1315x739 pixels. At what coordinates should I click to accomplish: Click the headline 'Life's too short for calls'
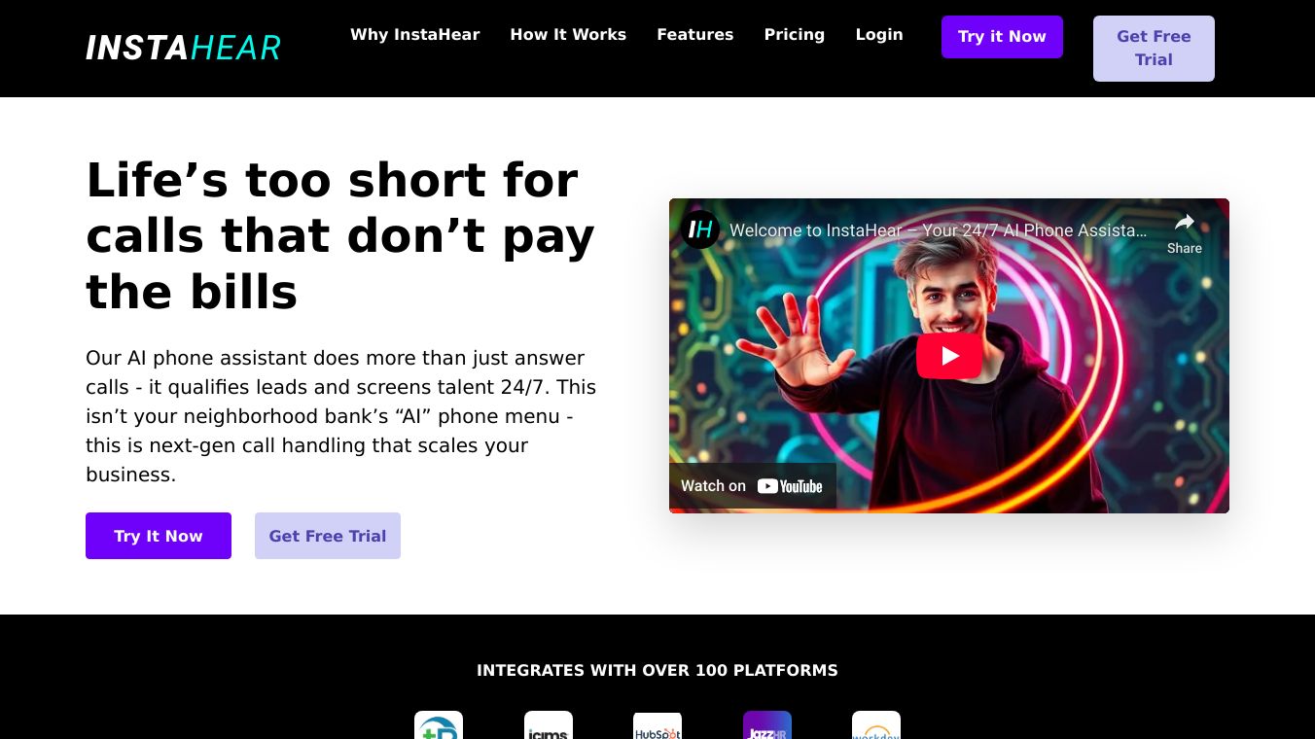[x=340, y=236]
